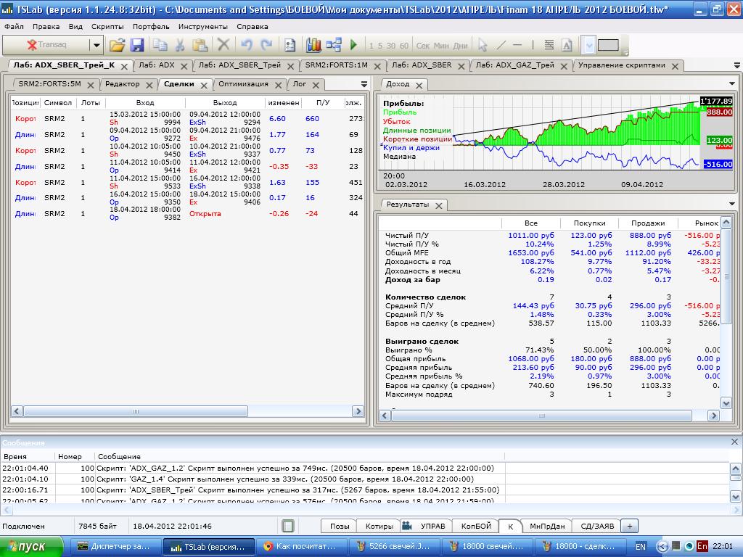This screenshot has height=557, width=743.
Task: Click the Transaq connection button
Action: coord(46,45)
